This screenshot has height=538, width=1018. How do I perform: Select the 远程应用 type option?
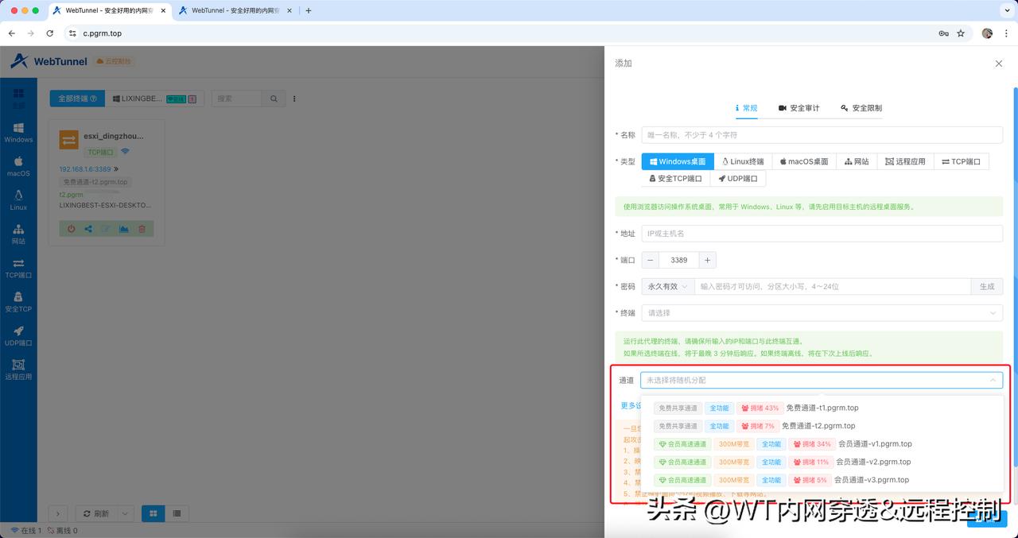[907, 161]
